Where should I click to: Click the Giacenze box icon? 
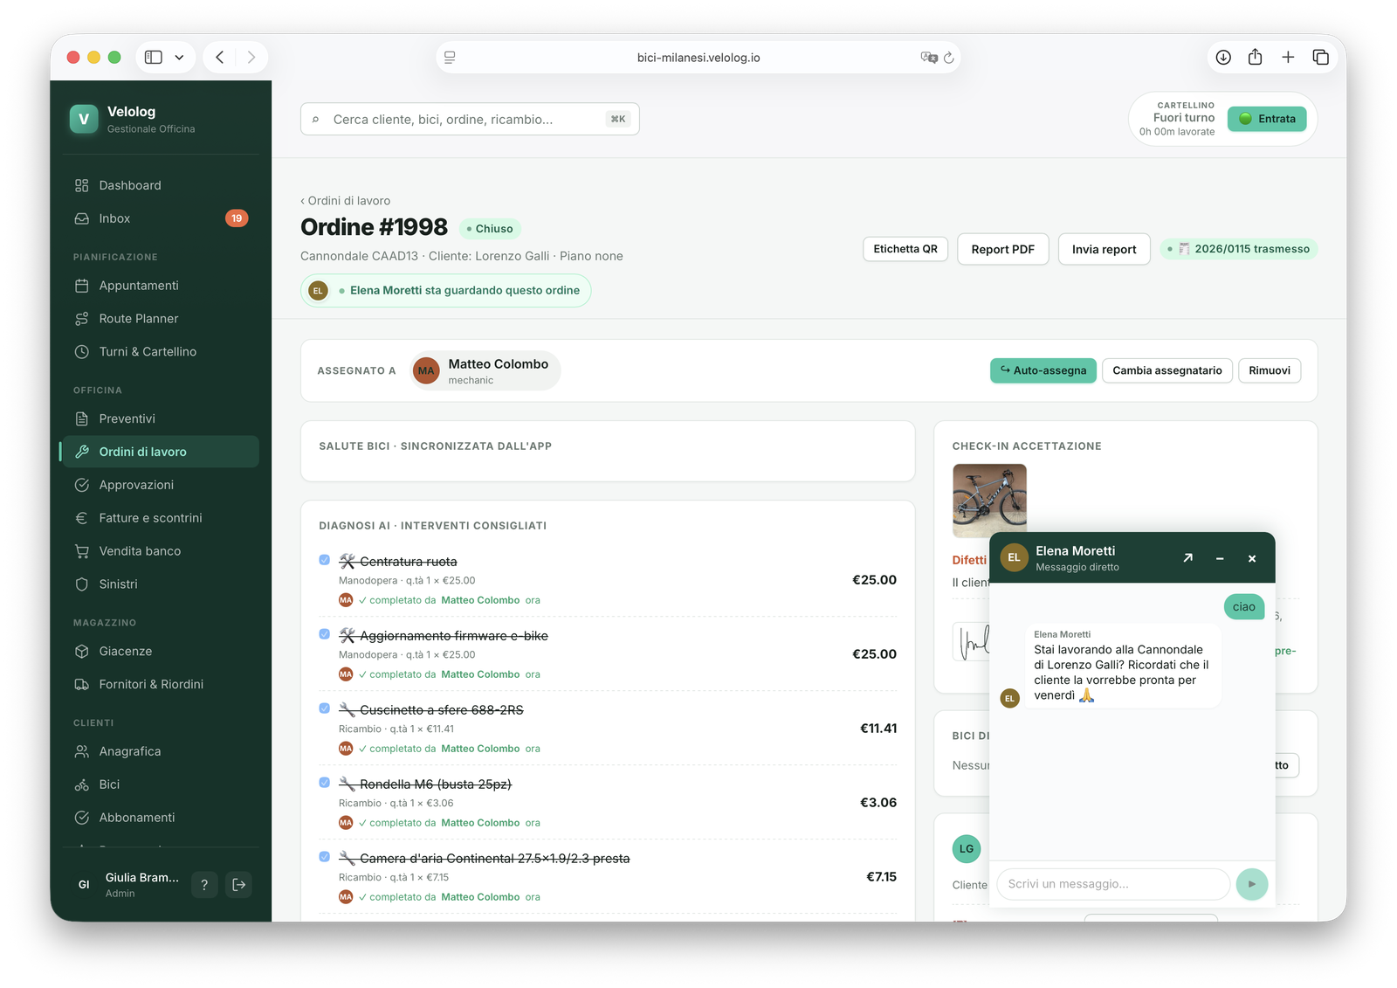coord(82,652)
